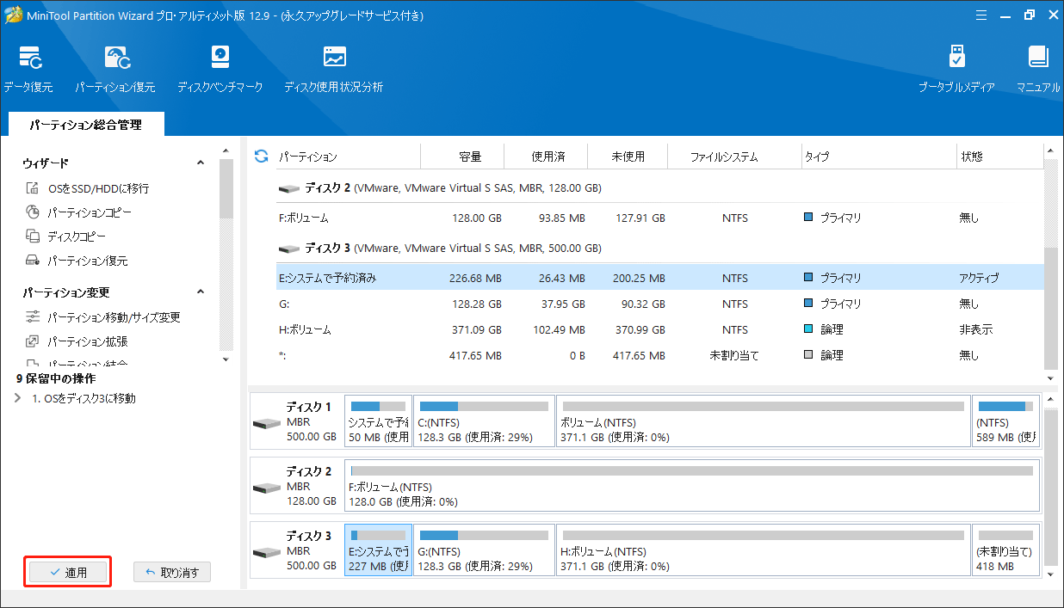Select C:(NTFS) block on ディスク 1 map
The width and height of the screenshot is (1064, 608).
point(484,421)
